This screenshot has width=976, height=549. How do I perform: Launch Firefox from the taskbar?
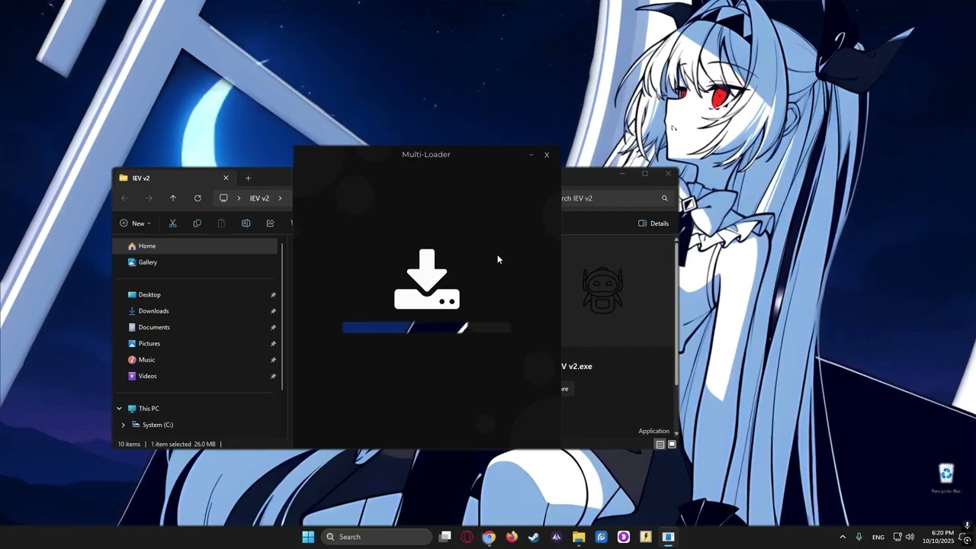click(512, 537)
